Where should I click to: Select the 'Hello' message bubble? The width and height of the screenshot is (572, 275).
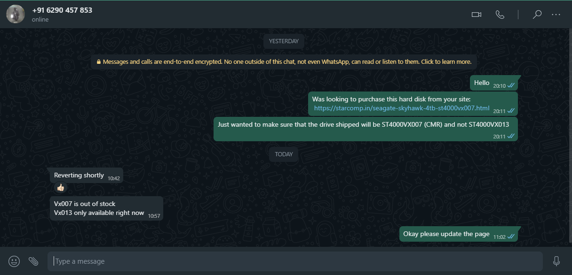(494, 83)
